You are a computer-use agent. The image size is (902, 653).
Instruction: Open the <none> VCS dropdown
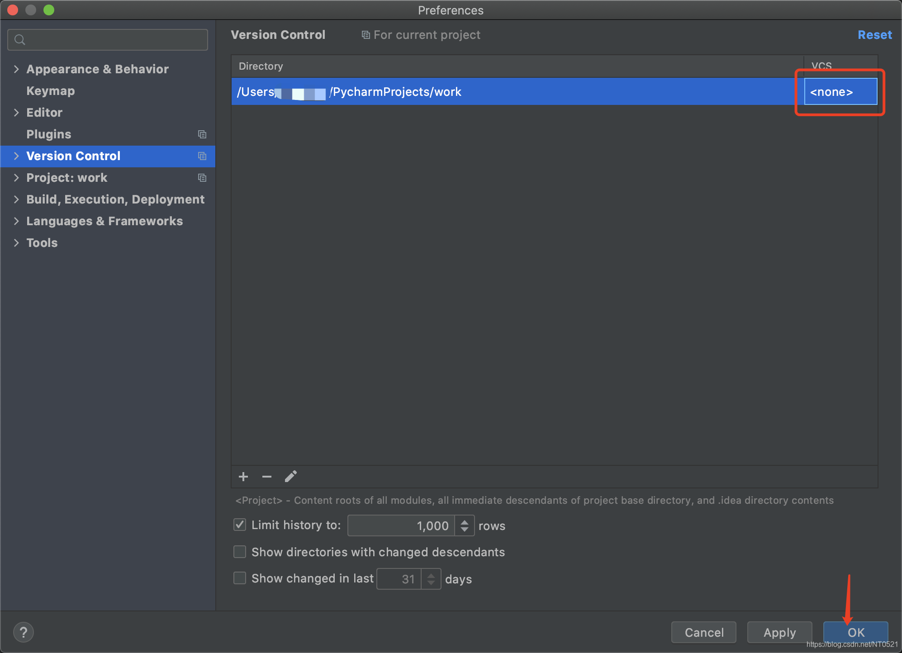pyautogui.click(x=840, y=92)
